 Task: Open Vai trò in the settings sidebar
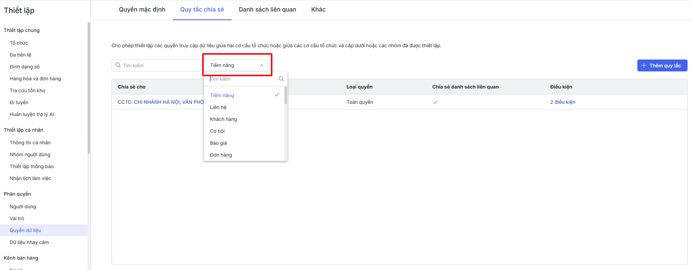point(17,218)
